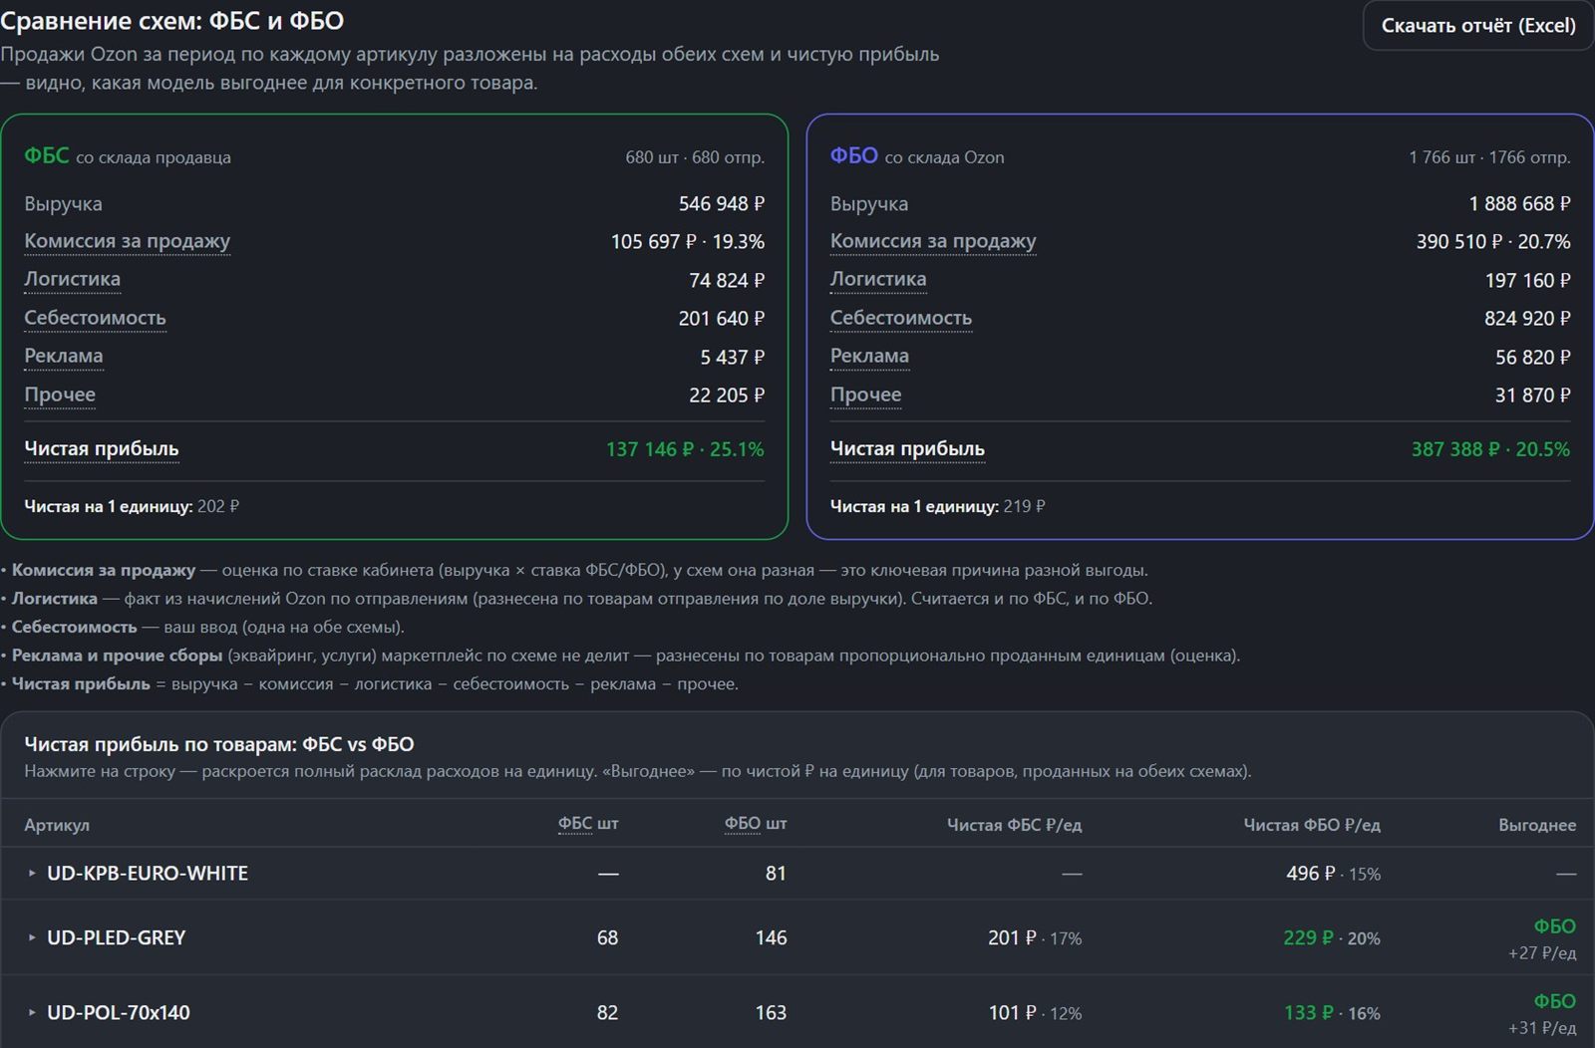Click the 'Выгоднее' column header
Image resolution: width=1595 pixels, height=1048 pixels.
1537,825
